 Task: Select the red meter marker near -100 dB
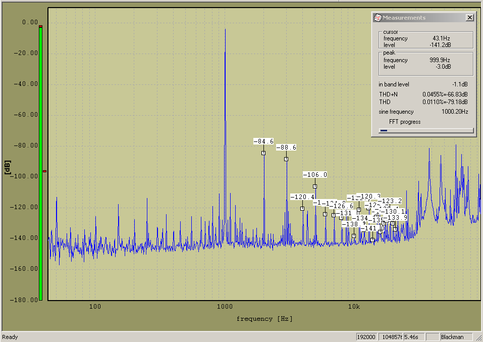[x=44, y=171]
